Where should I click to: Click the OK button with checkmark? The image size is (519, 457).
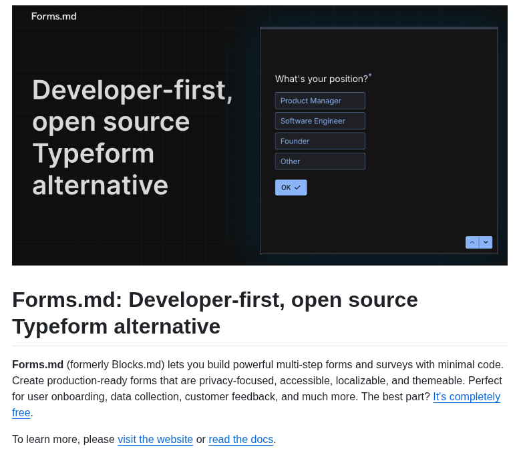click(x=291, y=187)
